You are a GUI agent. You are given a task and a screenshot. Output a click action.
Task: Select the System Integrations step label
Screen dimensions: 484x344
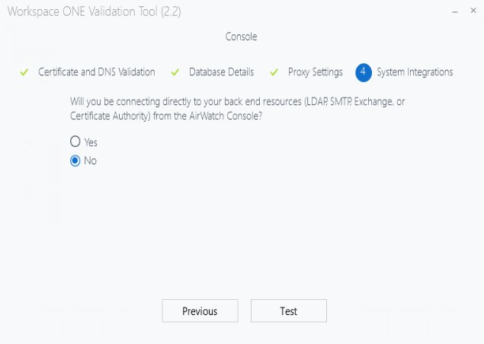[415, 72]
